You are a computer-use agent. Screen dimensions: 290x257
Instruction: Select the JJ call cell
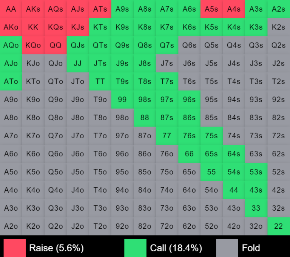(78, 63)
